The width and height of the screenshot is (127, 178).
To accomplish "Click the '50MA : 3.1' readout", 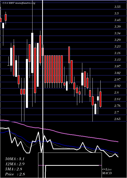I will tap(15, 159).
